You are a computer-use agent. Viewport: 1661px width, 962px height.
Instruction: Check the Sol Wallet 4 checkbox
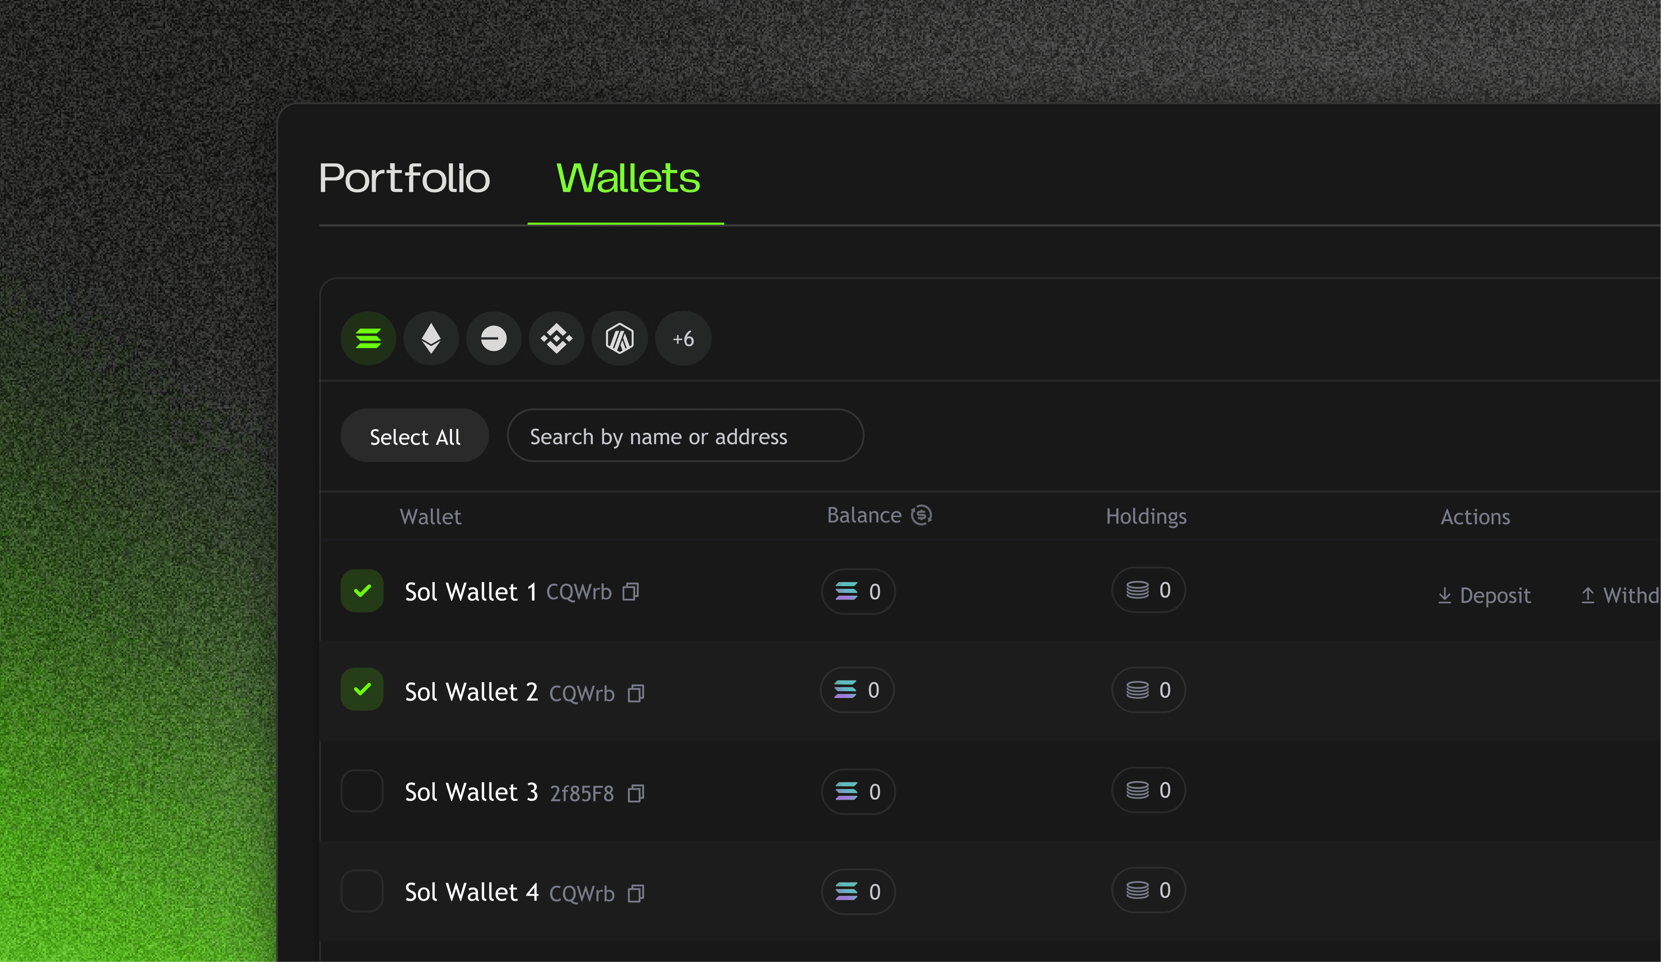pyautogui.click(x=362, y=891)
